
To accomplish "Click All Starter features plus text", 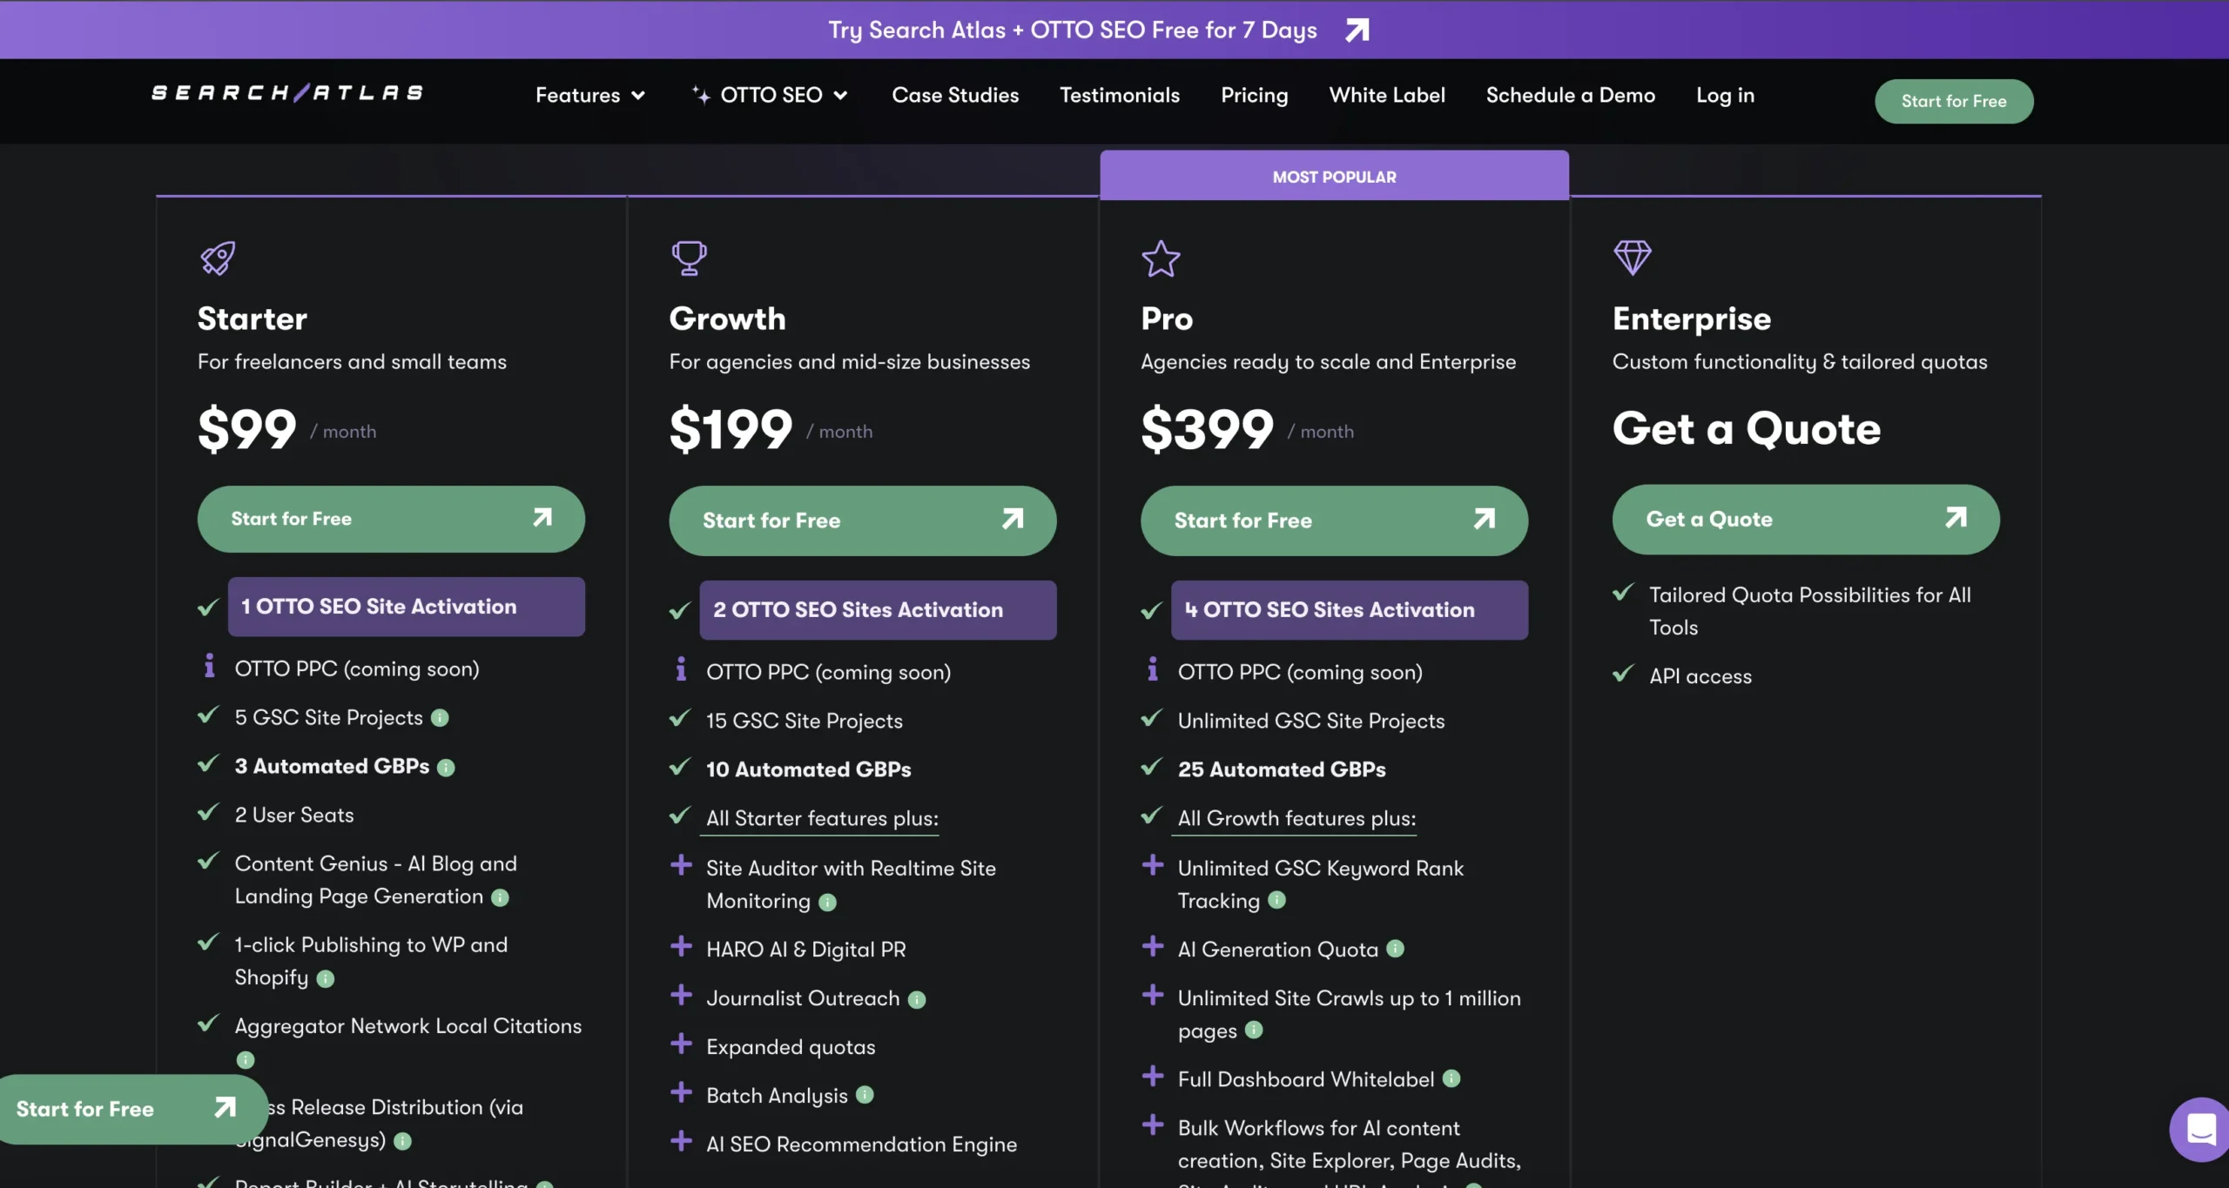I will 822,818.
